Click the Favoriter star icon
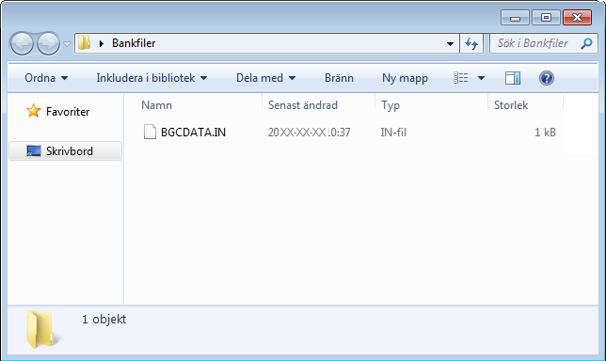The image size is (606, 361). coord(34,111)
